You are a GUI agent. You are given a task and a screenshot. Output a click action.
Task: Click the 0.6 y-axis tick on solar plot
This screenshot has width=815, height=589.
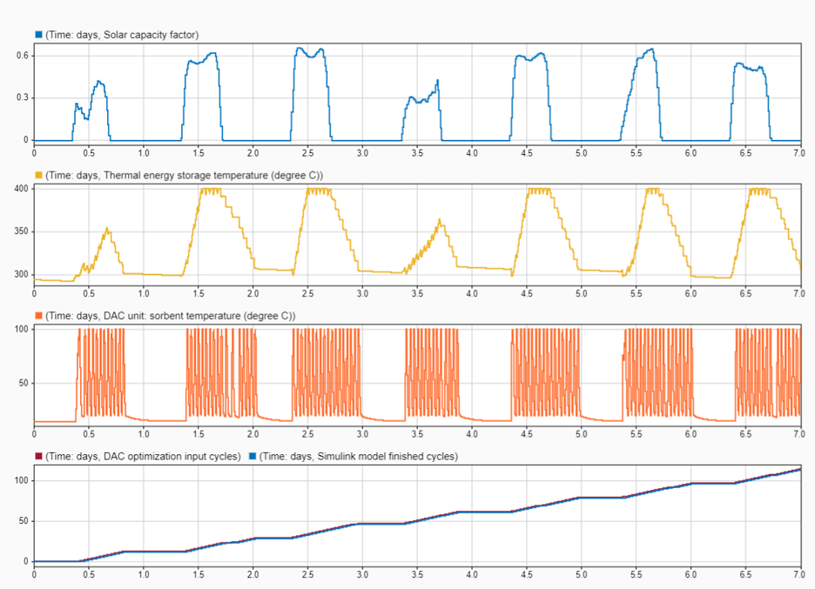(x=23, y=56)
